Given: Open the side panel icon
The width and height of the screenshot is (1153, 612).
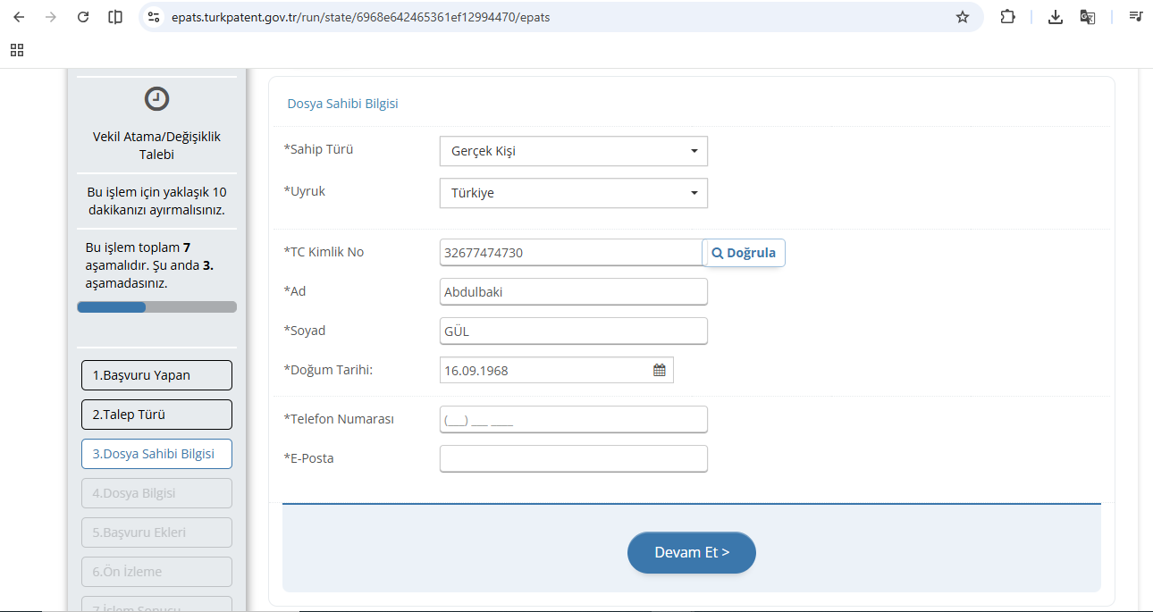Looking at the screenshot, I should [x=115, y=17].
